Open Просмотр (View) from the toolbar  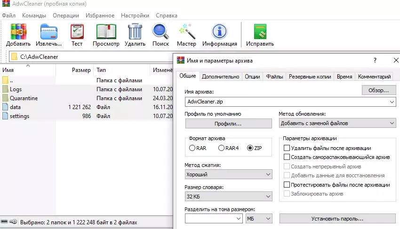pos(106,32)
